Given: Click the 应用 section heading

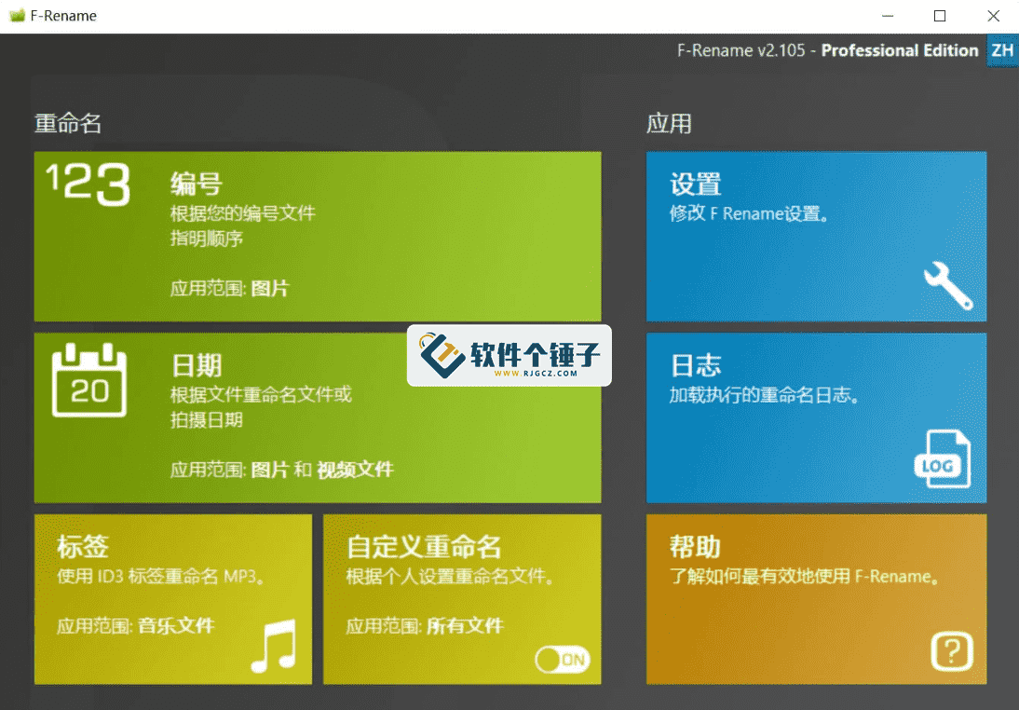Looking at the screenshot, I should pyautogui.click(x=667, y=123).
